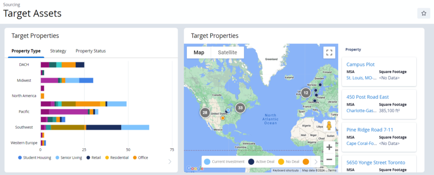
Task: Switch to the Property Status tab
Action: 91,51
